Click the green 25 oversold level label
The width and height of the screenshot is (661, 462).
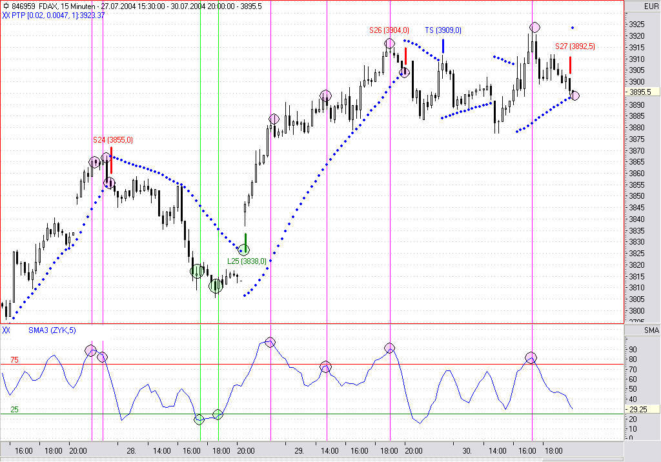pyautogui.click(x=14, y=410)
